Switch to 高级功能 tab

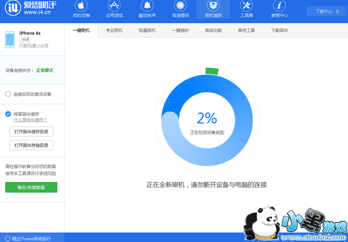213,30
